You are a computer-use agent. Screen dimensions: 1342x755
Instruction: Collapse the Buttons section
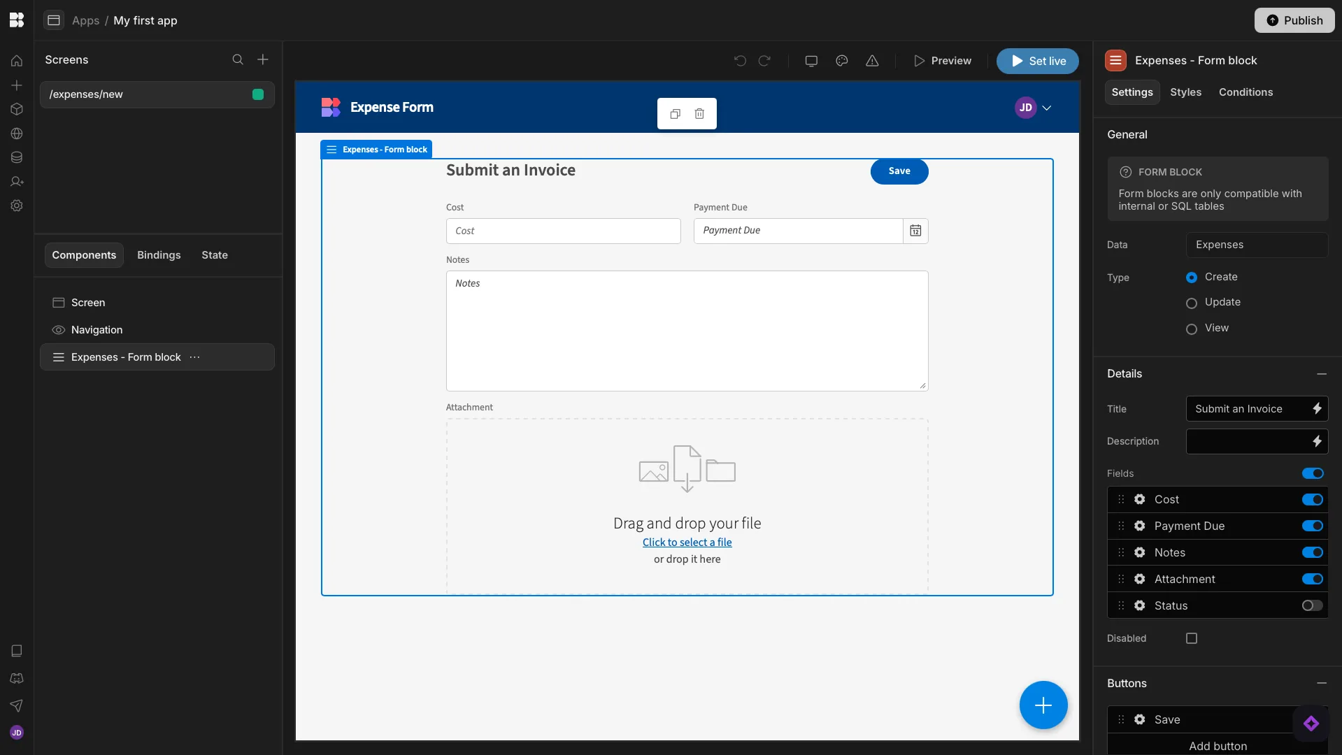click(x=1322, y=684)
